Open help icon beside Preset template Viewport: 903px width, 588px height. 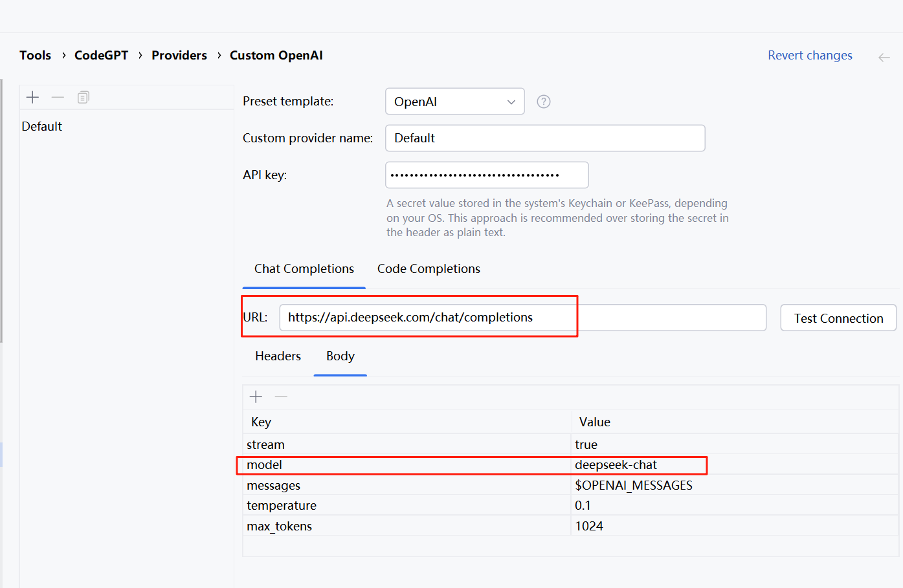click(x=544, y=102)
